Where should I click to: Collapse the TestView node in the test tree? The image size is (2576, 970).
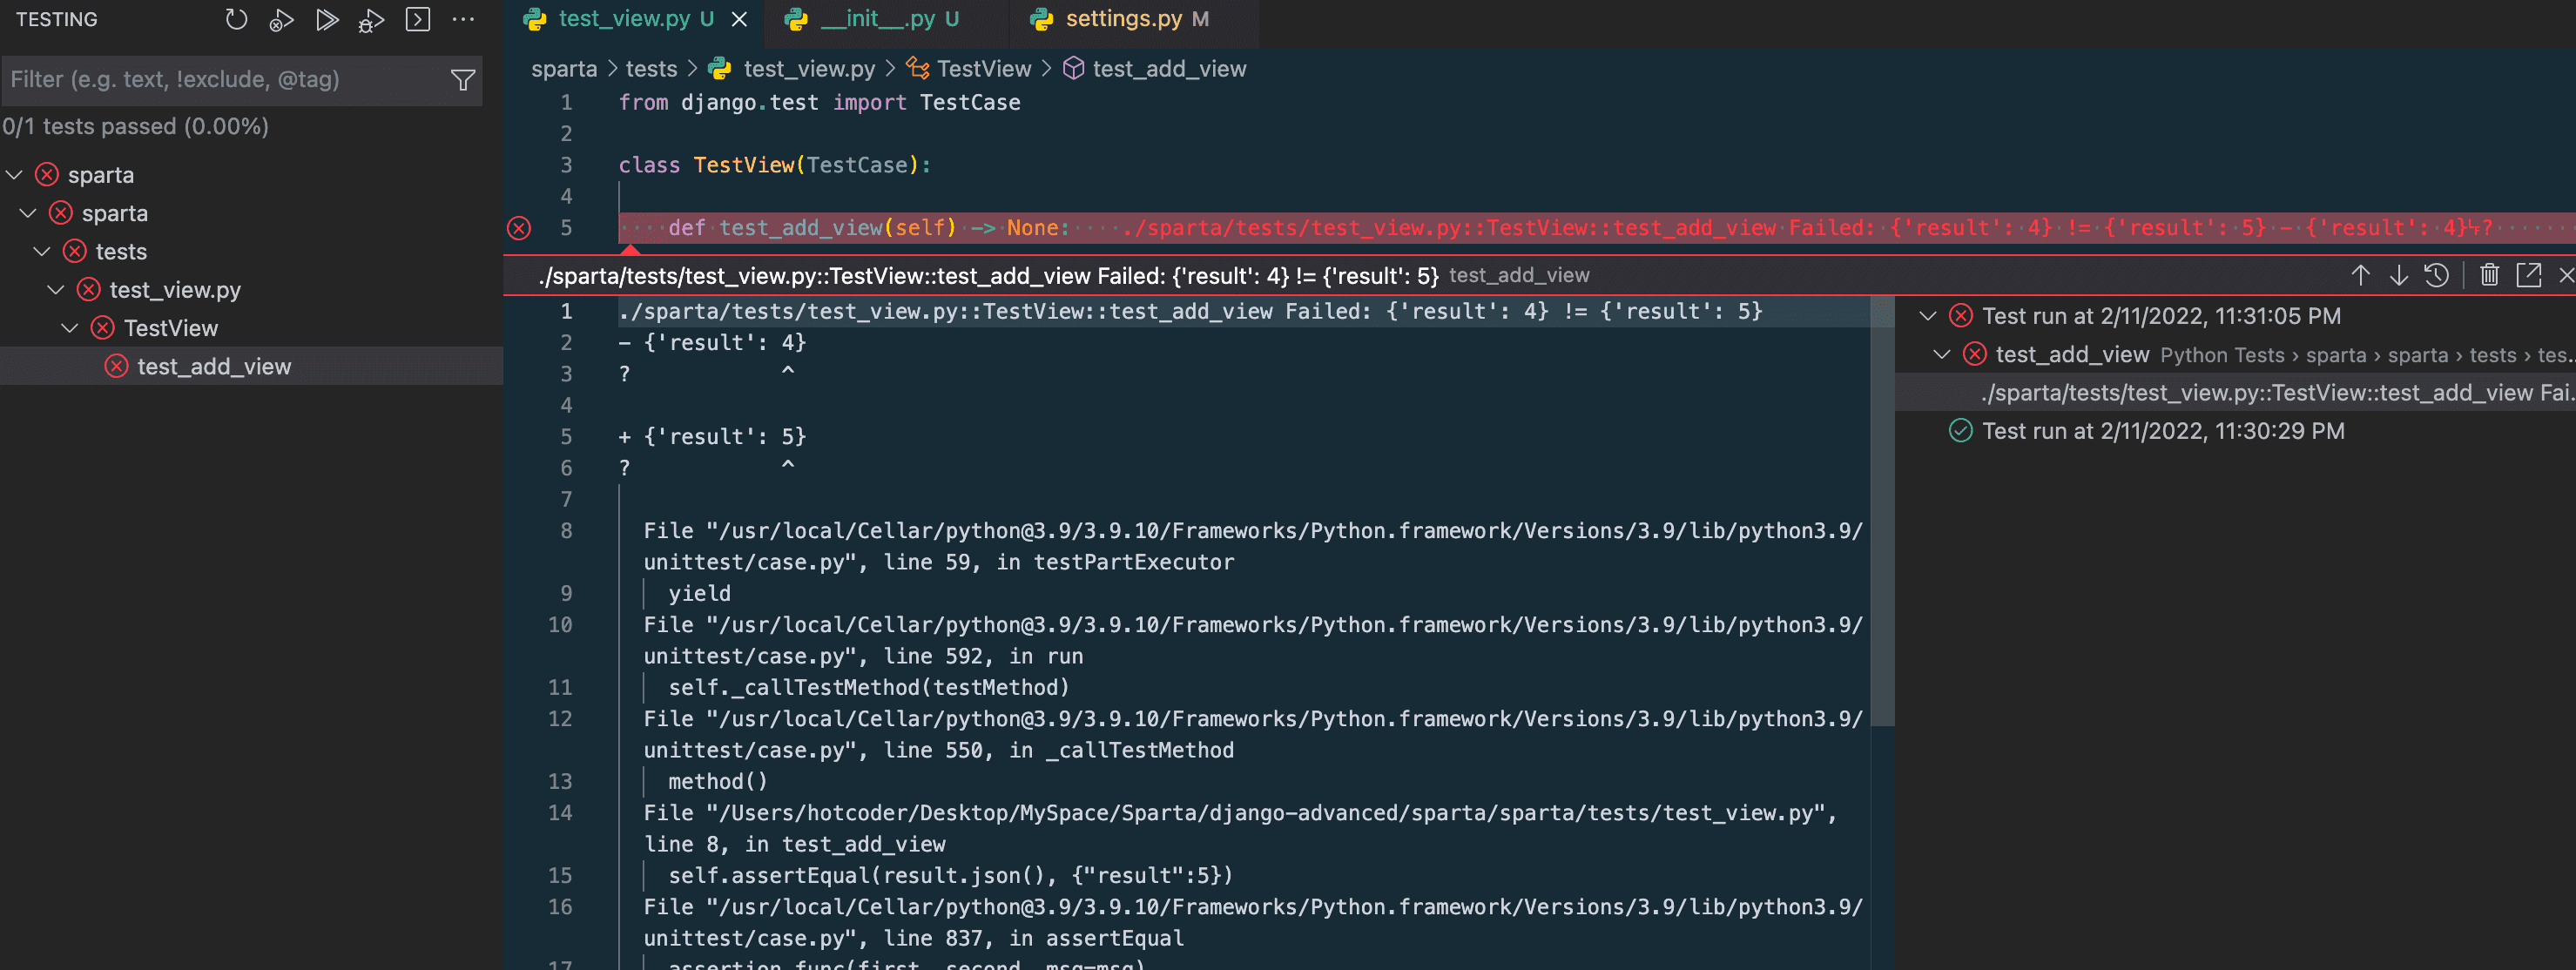[x=68, y=328]
